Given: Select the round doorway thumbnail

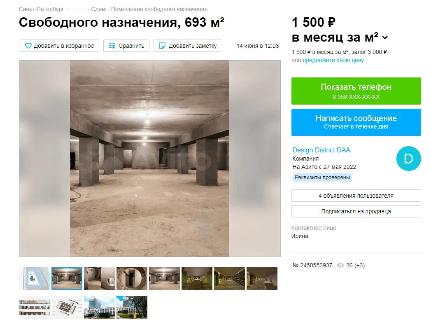Looking at the screenshot, I should (x=132, y=278).
